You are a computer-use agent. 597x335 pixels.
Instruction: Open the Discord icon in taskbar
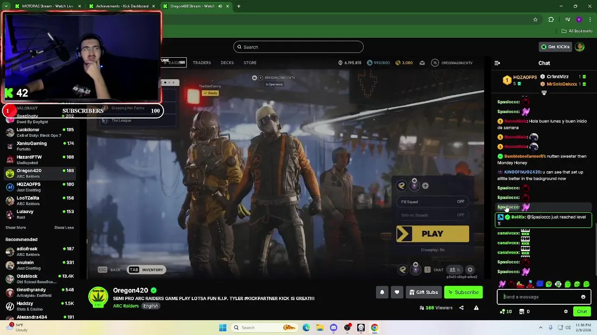tap(333, 328)
